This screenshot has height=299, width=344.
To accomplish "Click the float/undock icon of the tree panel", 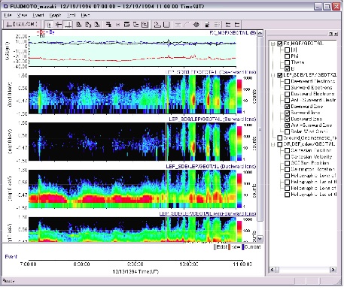I will coord(330,34).
